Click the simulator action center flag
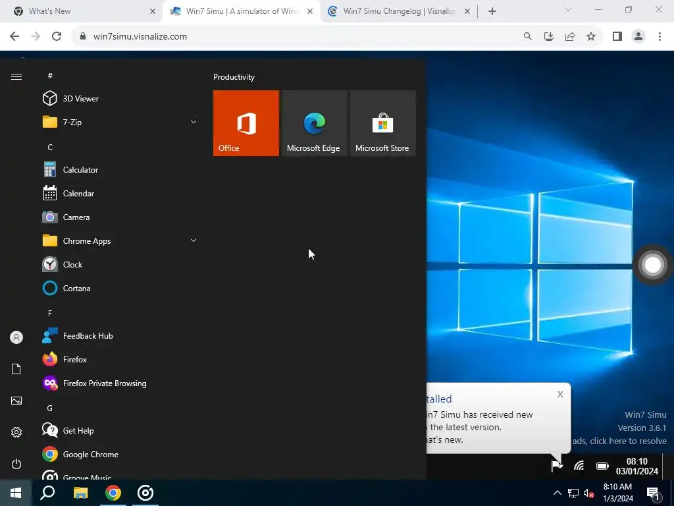This screenshot has height=506, width=674. pos(557,466)
